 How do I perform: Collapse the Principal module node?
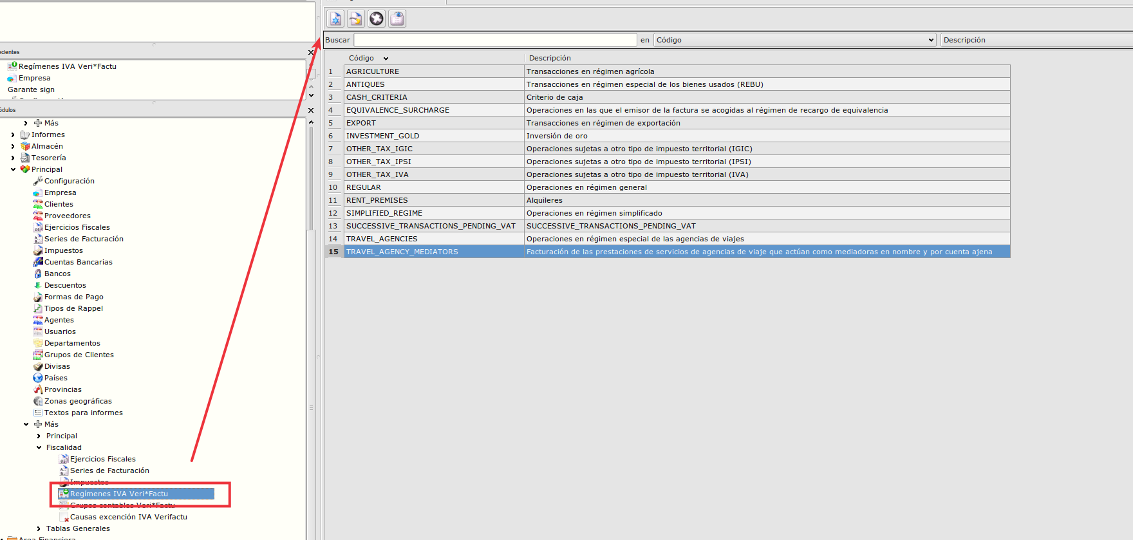pyautogui.click(x=13, y=169)
